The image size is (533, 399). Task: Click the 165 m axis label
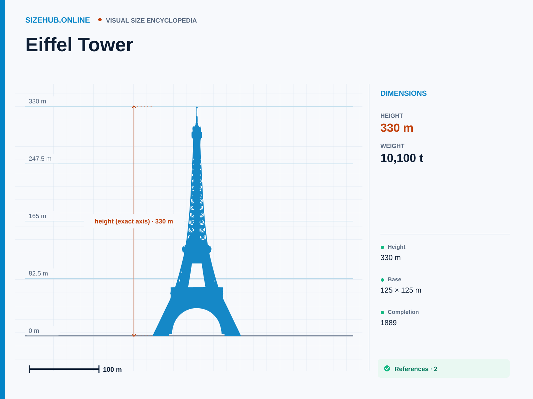[37, 216]
